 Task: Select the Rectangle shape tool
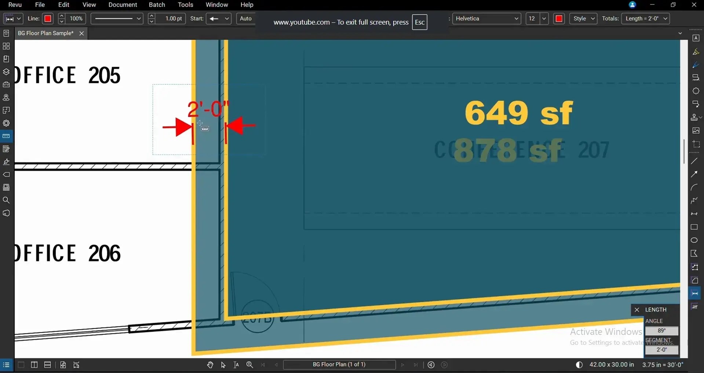click(x=694, y=227)
